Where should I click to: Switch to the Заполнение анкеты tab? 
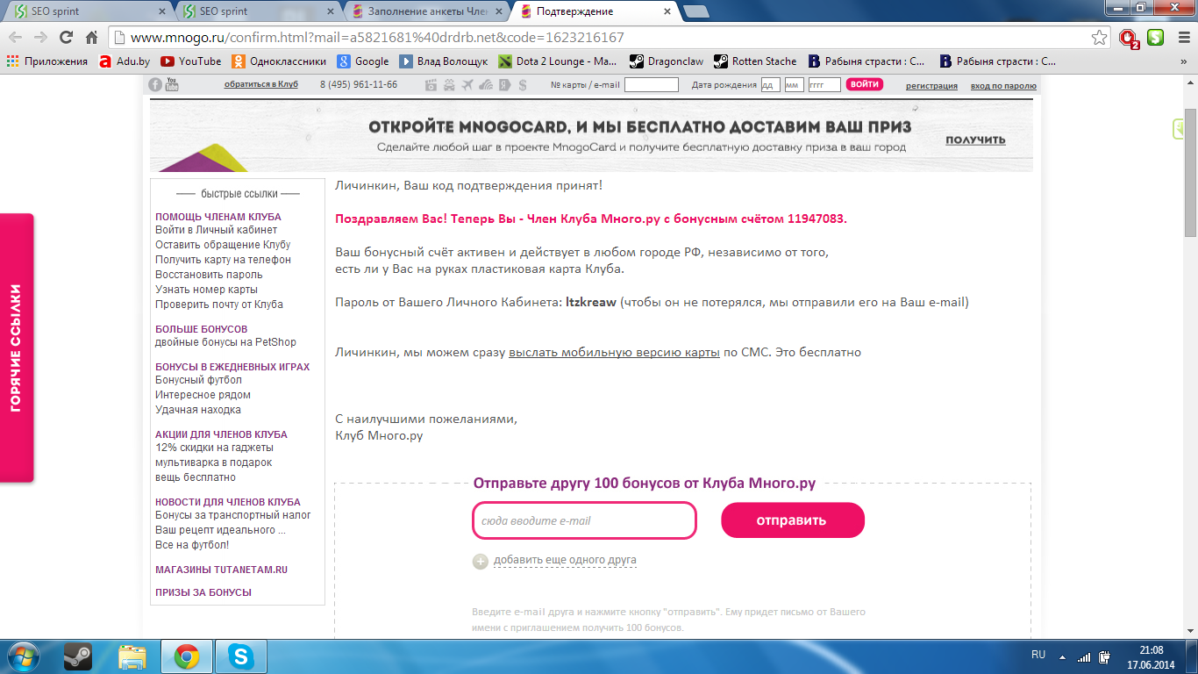point(425,11)
